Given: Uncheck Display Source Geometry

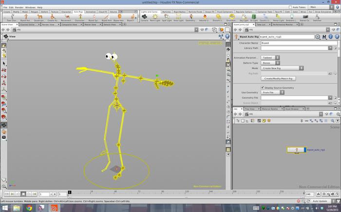Looking at the screenshot, I should (262, 88).
